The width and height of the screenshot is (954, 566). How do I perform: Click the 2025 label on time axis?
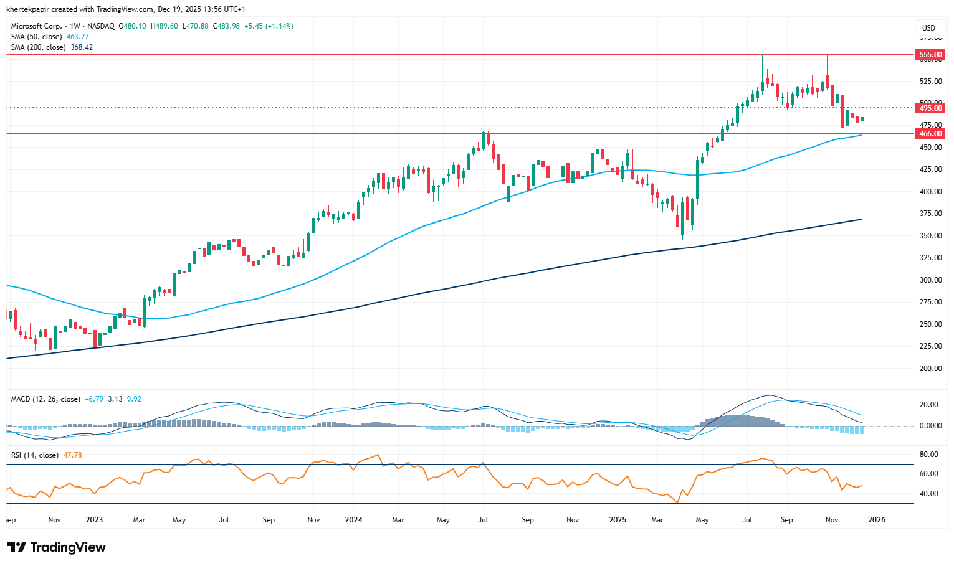(618, 520)
